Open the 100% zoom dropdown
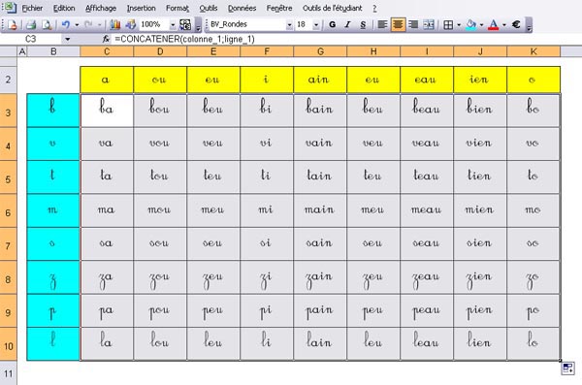 click(x=173, y=25)
